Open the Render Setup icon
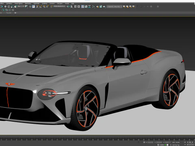195x146 pixels. click(97, 6)
